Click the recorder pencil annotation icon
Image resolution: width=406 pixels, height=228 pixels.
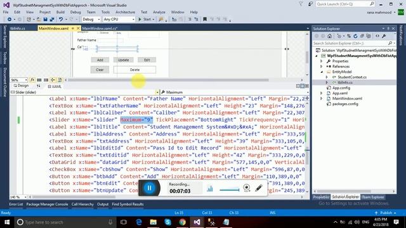click(x=259, y=188)
